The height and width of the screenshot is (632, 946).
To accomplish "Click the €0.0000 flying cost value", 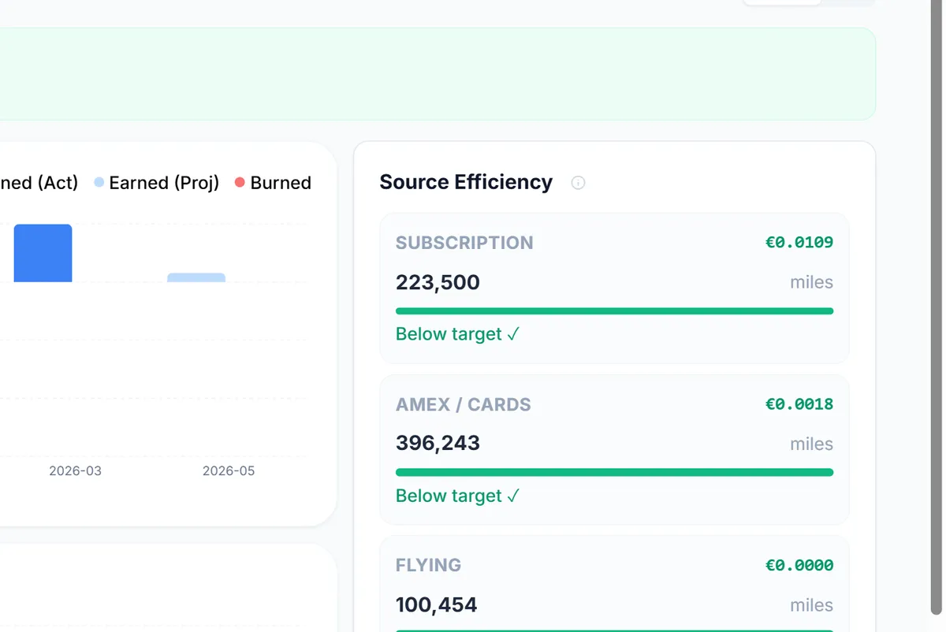I will click(799, 565).
